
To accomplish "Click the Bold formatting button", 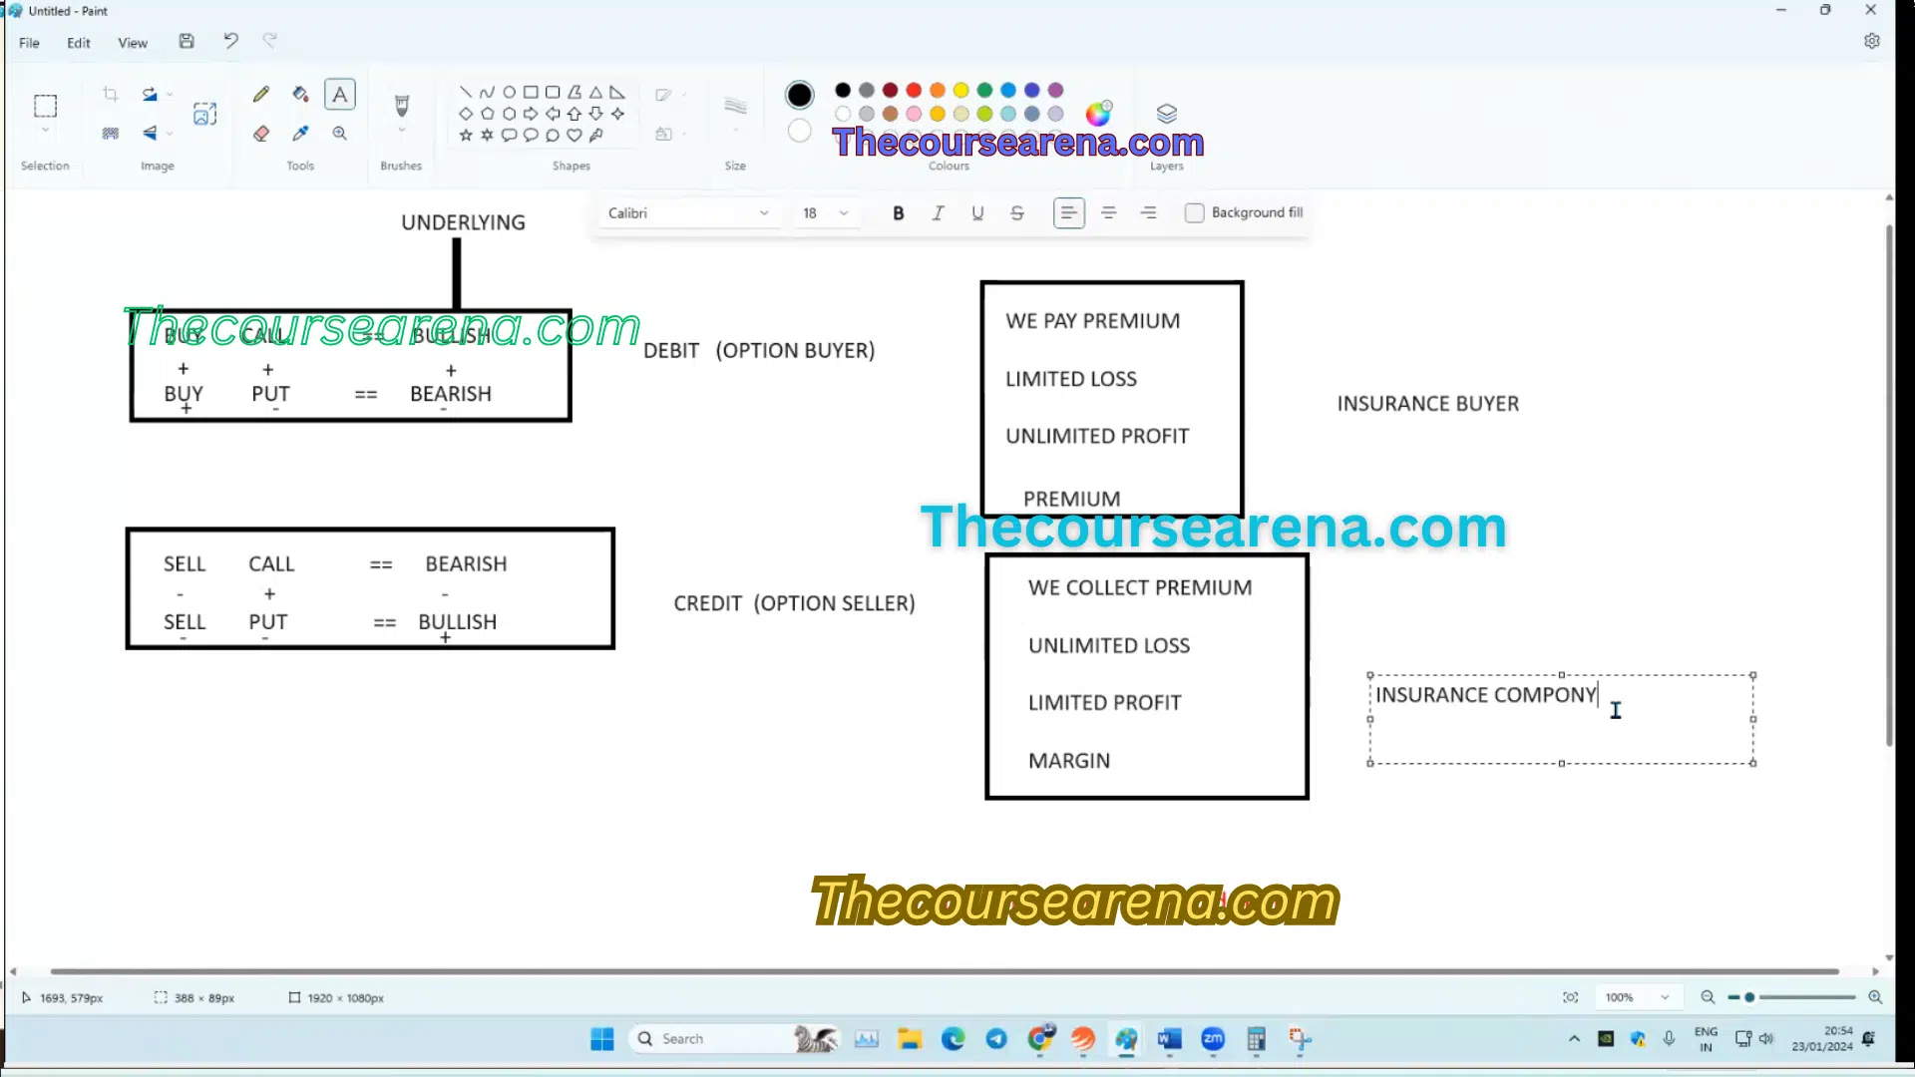I will click(900, 213).
